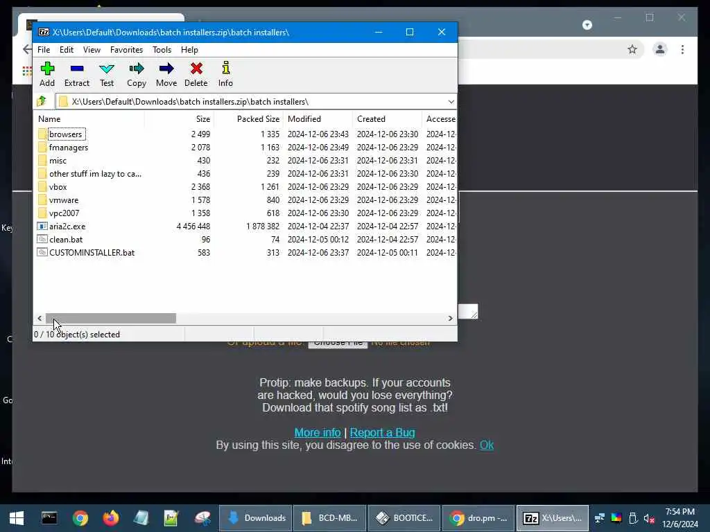The image size is (710, 532).
Task: Sort by the Size column header
Action: (x=180, y=119)
